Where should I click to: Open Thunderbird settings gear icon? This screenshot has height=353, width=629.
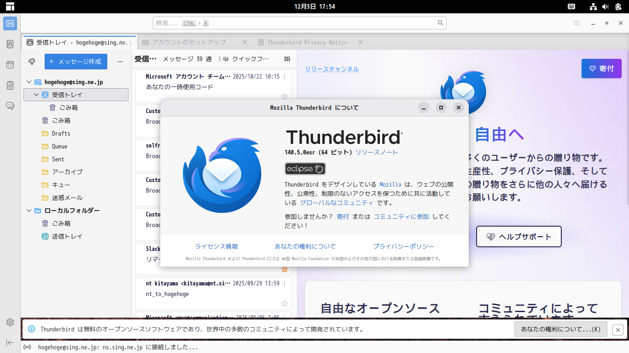(x=10, y=322)
